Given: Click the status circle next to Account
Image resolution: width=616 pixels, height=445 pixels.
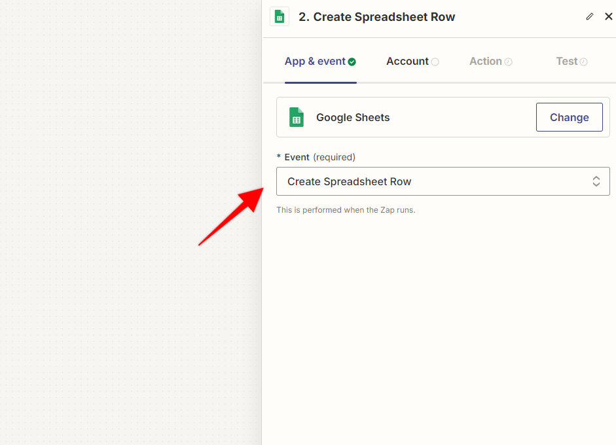Looking at the screenshot, I should click(x=435, y=61).
